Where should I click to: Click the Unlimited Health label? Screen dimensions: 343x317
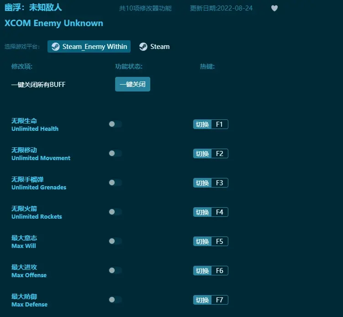point(35,129)
